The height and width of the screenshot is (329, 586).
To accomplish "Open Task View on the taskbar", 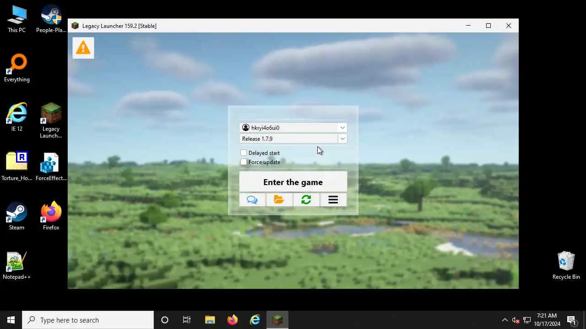I will 187,320.
